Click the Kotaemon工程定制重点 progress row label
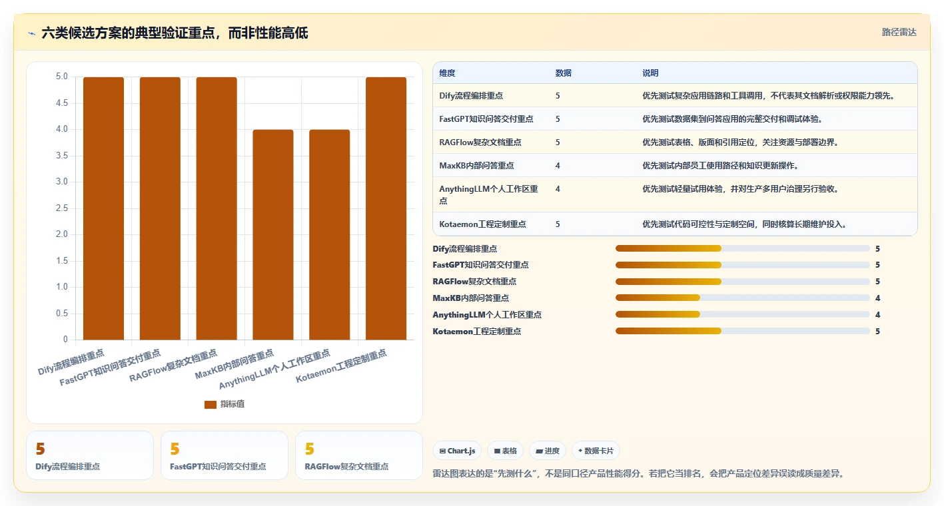Viewport: 944px width, 506px height. [x=476, y=331]
